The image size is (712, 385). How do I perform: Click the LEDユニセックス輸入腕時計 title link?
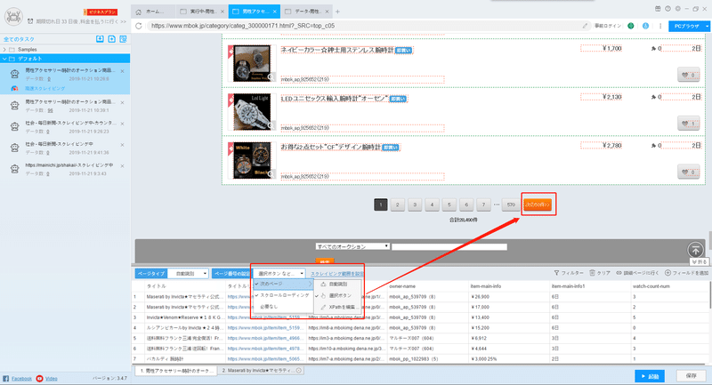tap(335, 99)
